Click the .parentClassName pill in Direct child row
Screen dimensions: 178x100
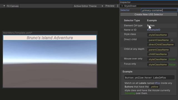[x=159, y=40]
